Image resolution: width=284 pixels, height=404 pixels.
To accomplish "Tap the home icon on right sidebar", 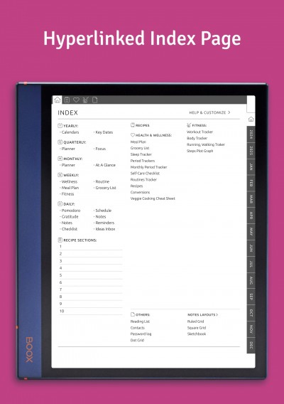I will (251, 119).
